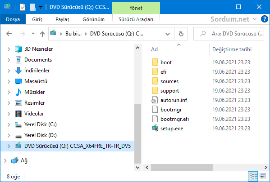This screenshot has height=182, width=270.
Task: Open the setup.exe installer icon
Action: click(x=155, y=128)
